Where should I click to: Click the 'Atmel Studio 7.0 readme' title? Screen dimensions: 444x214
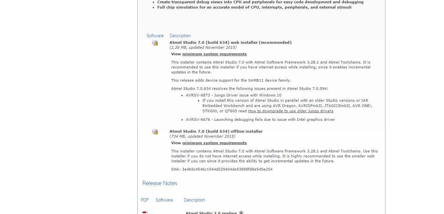(x=211, y=213)
